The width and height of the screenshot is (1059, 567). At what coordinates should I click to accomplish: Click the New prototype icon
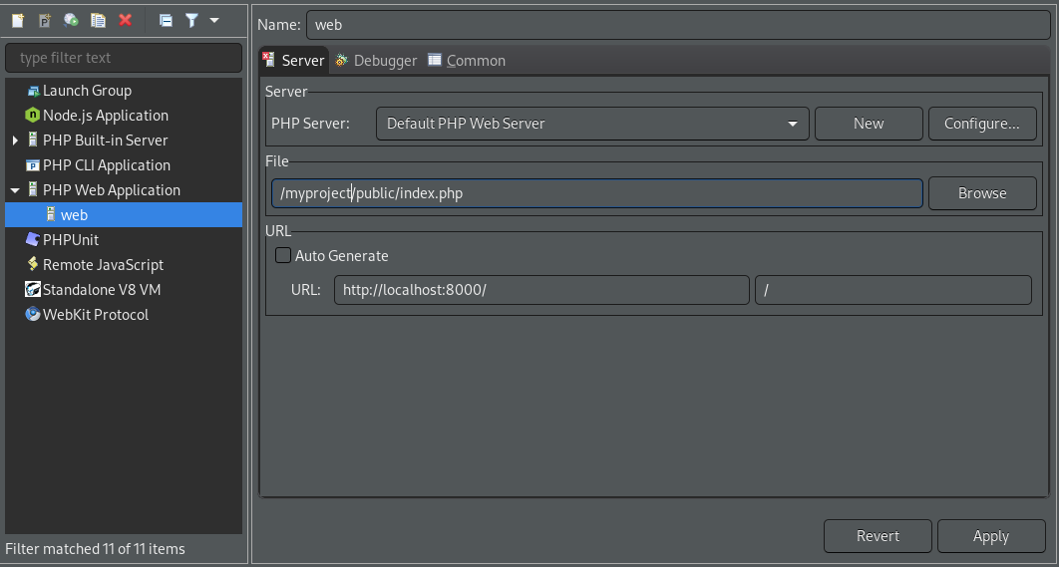[45, 20]
